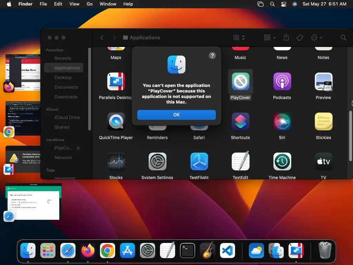Screen dimensions: 353x265
Task: Click OK in the PlayCover alert dialog
Action: pyautogui.click(x=176, y=115)
